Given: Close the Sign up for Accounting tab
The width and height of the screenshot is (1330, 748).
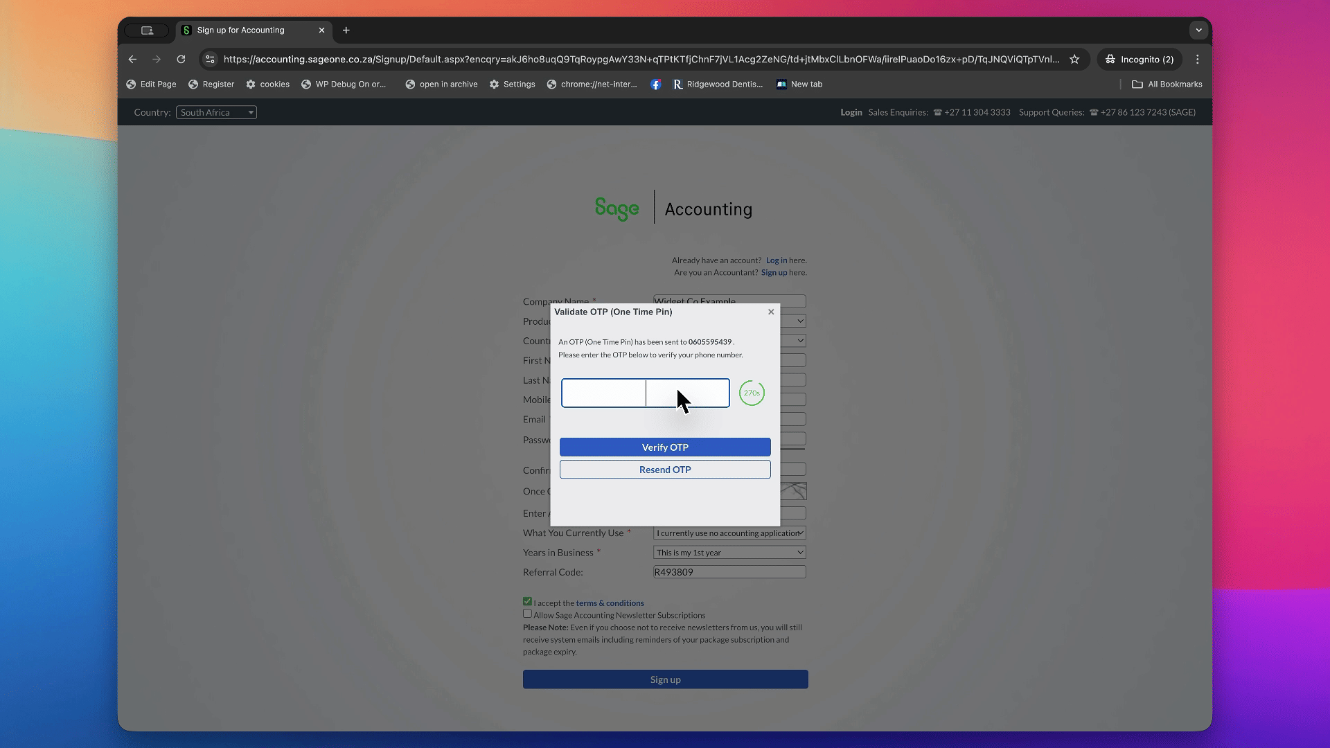Looking at the screenshot, I should pyautogui.click(x=321, y=30).
